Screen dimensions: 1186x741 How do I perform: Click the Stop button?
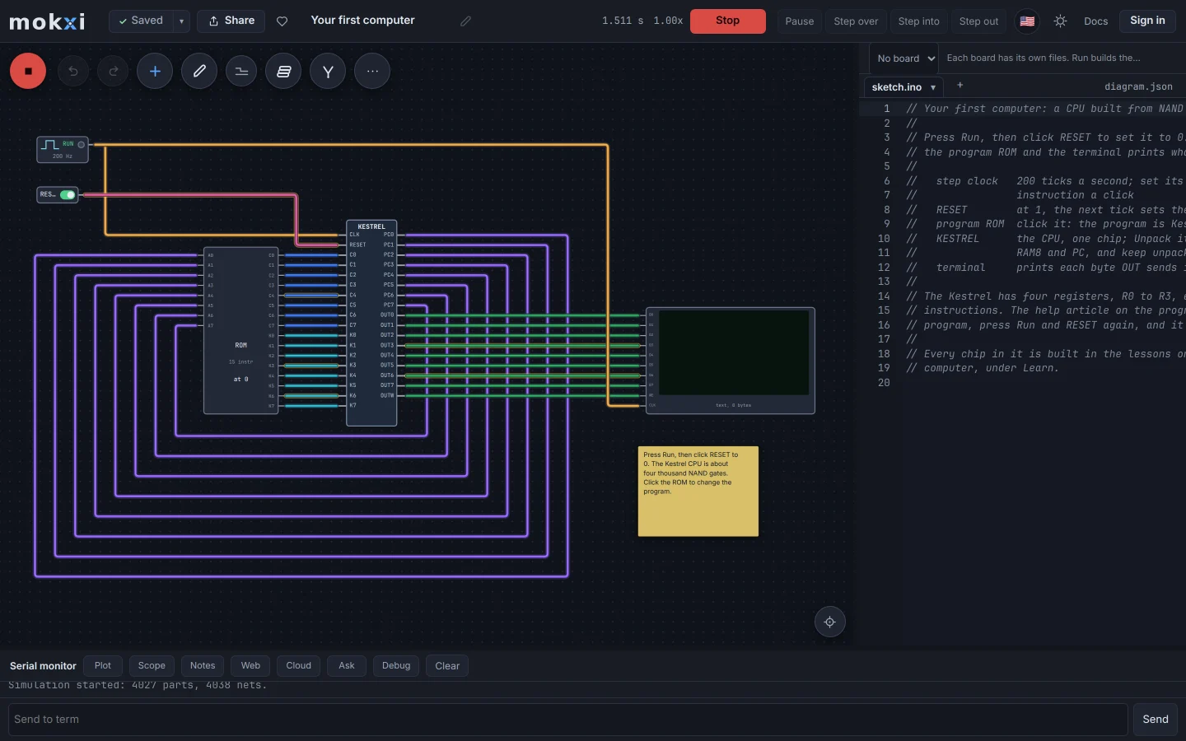pyautogui.click(x=728, y=21)
